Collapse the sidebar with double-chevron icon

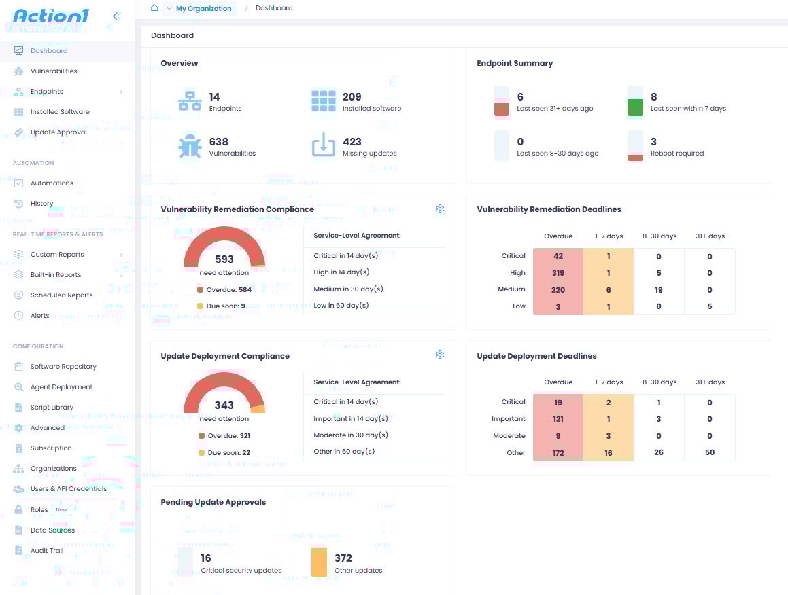117,16
